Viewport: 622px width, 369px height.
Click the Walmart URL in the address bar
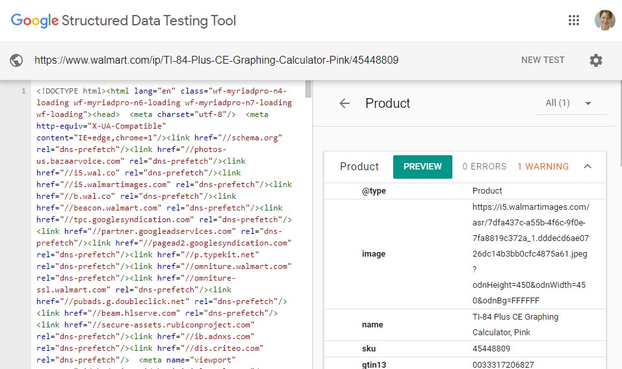pyautogui.click(x=216, y=60)
